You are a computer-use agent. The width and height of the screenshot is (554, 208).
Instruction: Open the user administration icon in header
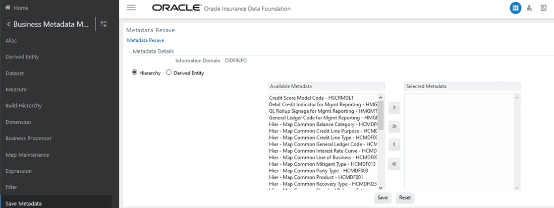coord(529,8)
